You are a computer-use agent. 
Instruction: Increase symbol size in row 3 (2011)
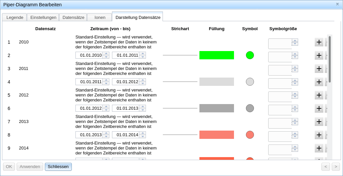click(295, 67)
